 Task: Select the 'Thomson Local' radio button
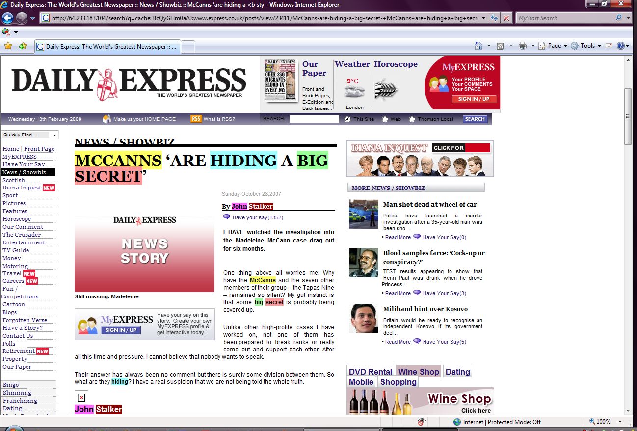[x=412, y=119]
